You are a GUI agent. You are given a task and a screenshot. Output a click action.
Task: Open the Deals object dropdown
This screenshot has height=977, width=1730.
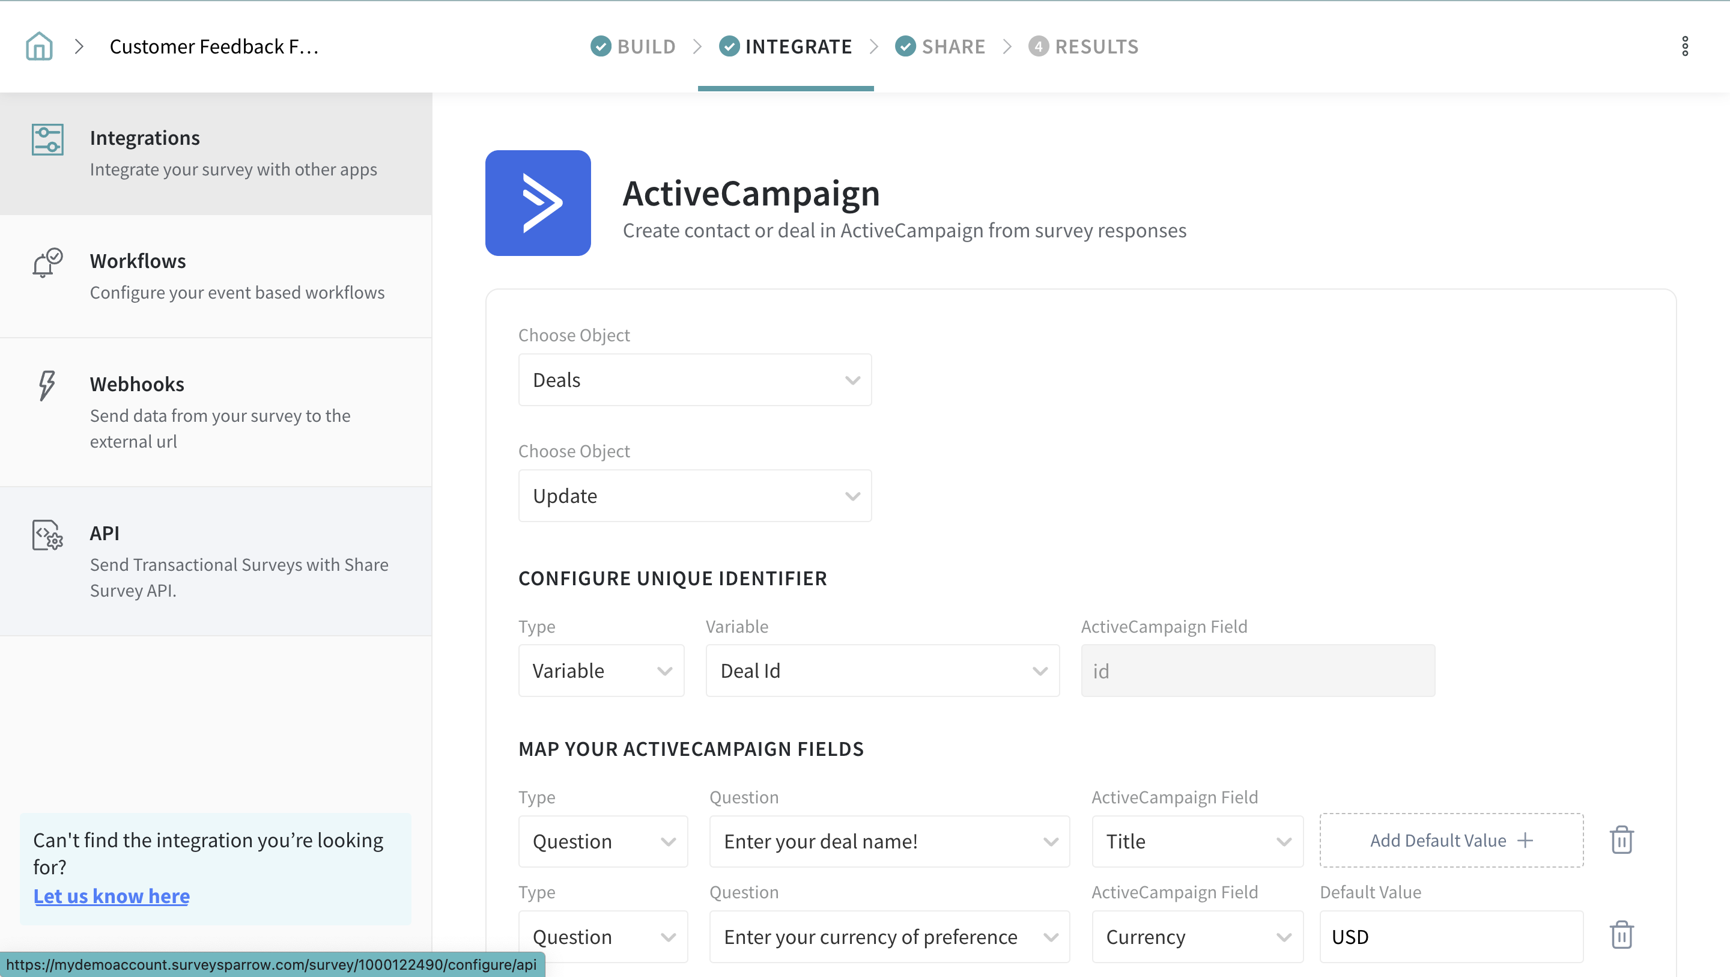pyautogui.click(x=694, y=380)
